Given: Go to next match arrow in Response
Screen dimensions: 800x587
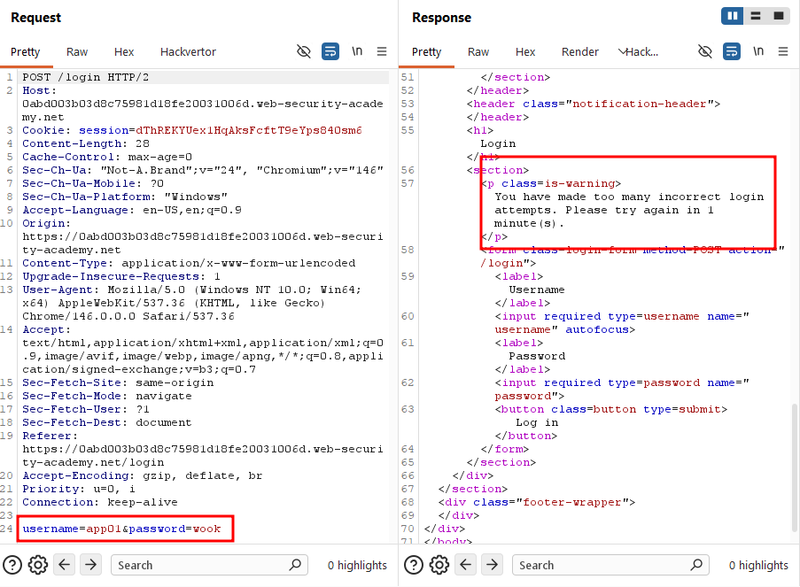Looking at the screenshot, I should (492, 565).
